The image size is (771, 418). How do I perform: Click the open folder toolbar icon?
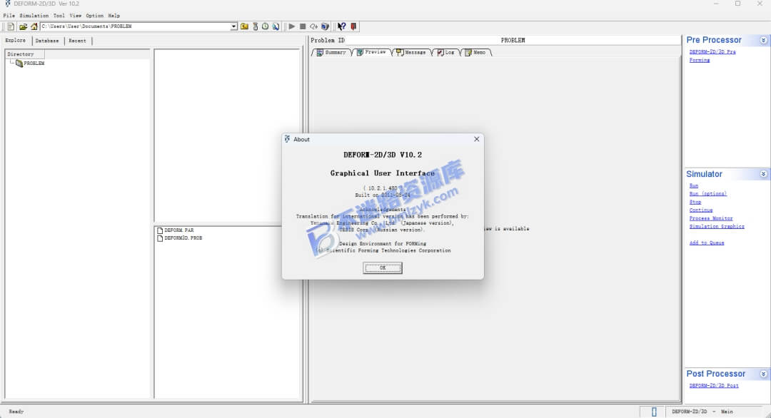23,26
